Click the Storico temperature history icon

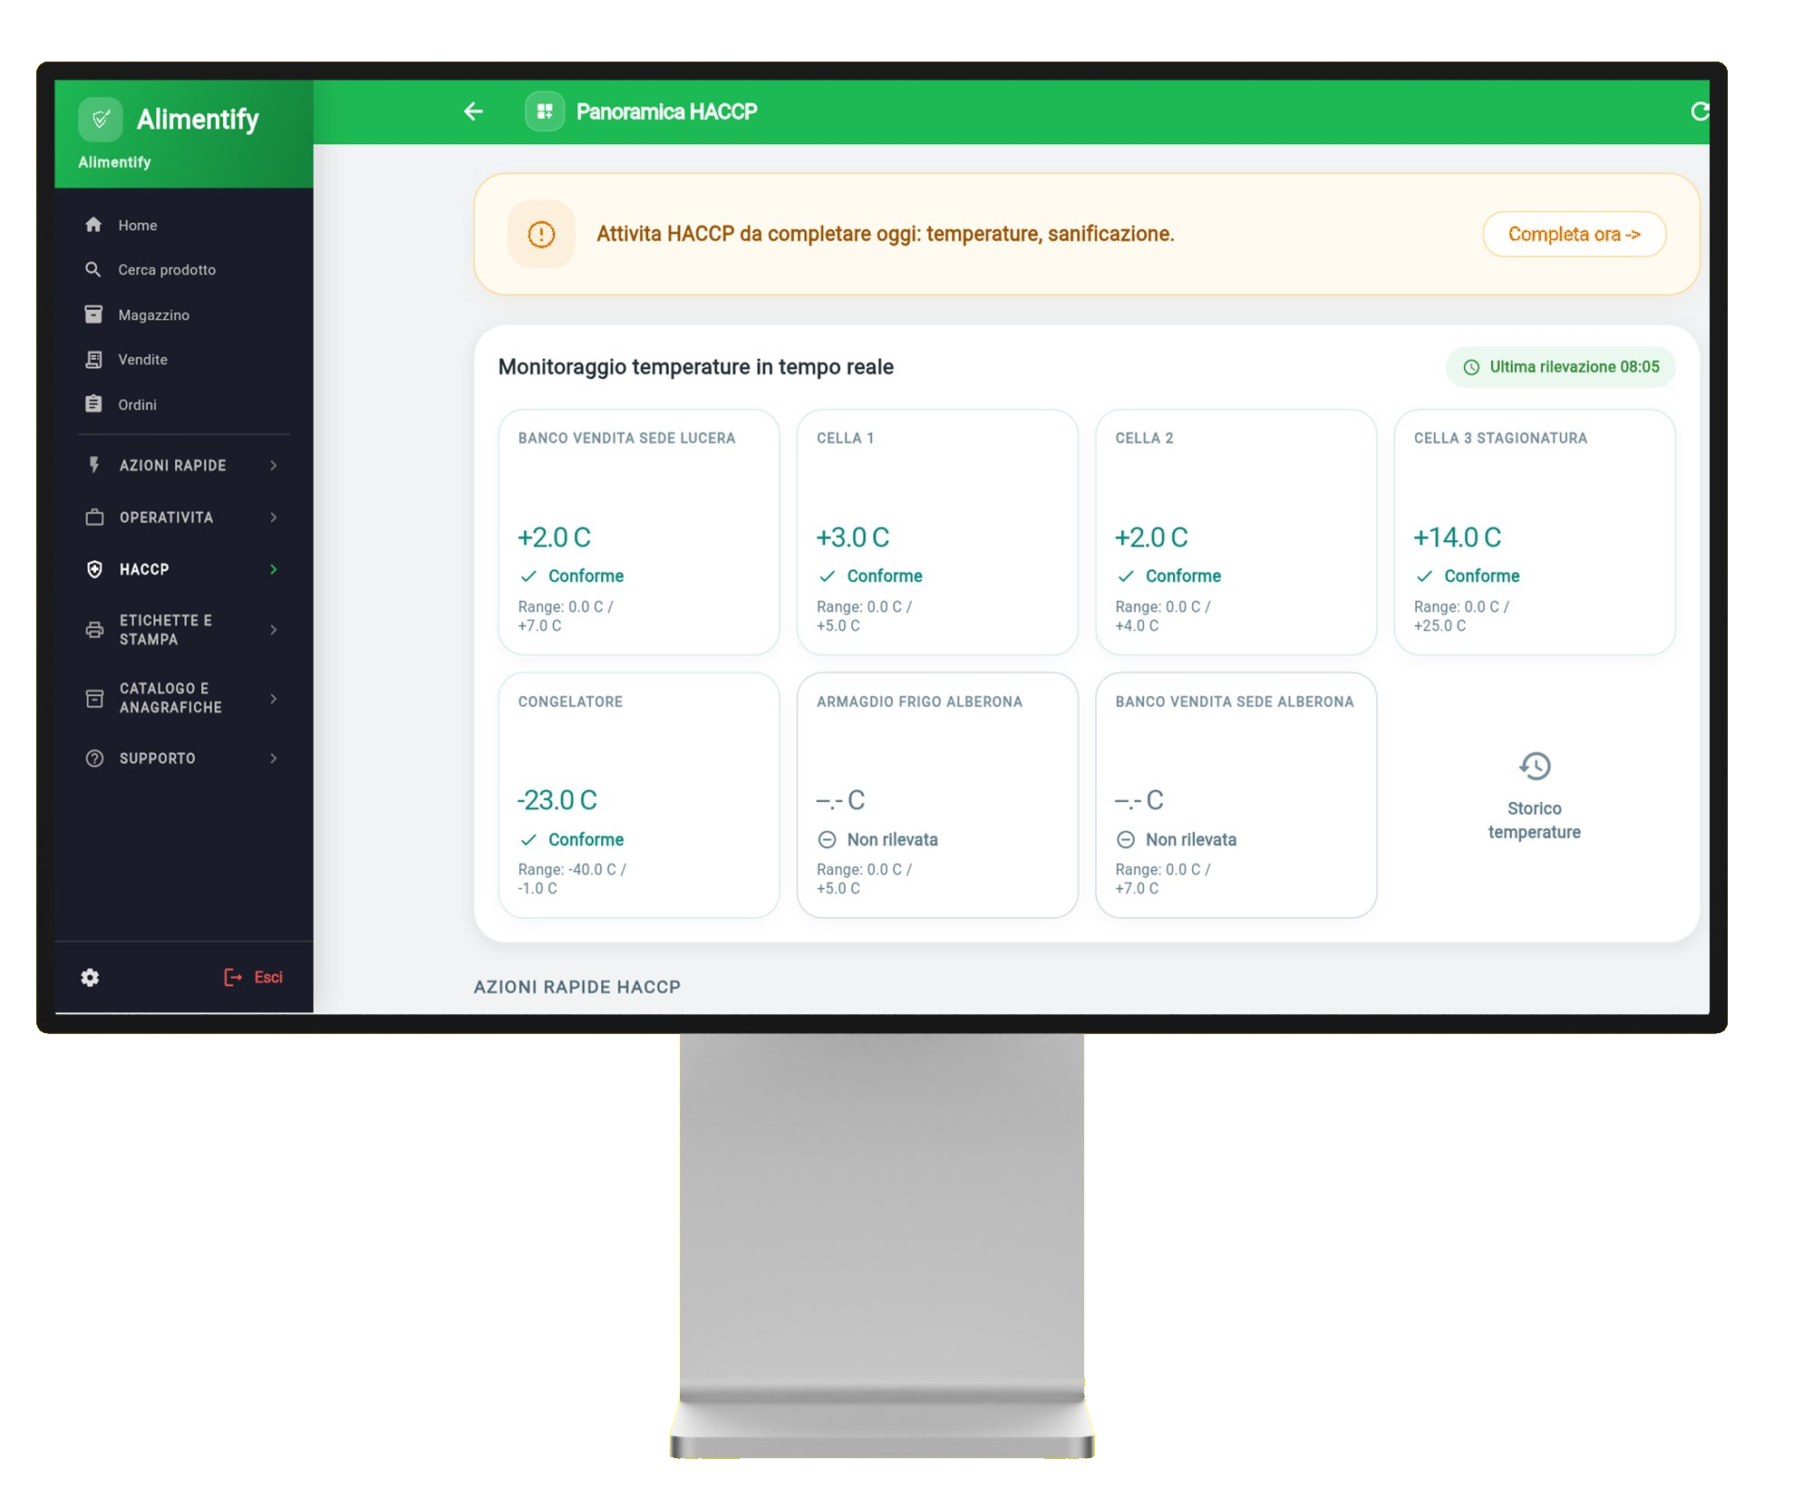coord(1533,766)
